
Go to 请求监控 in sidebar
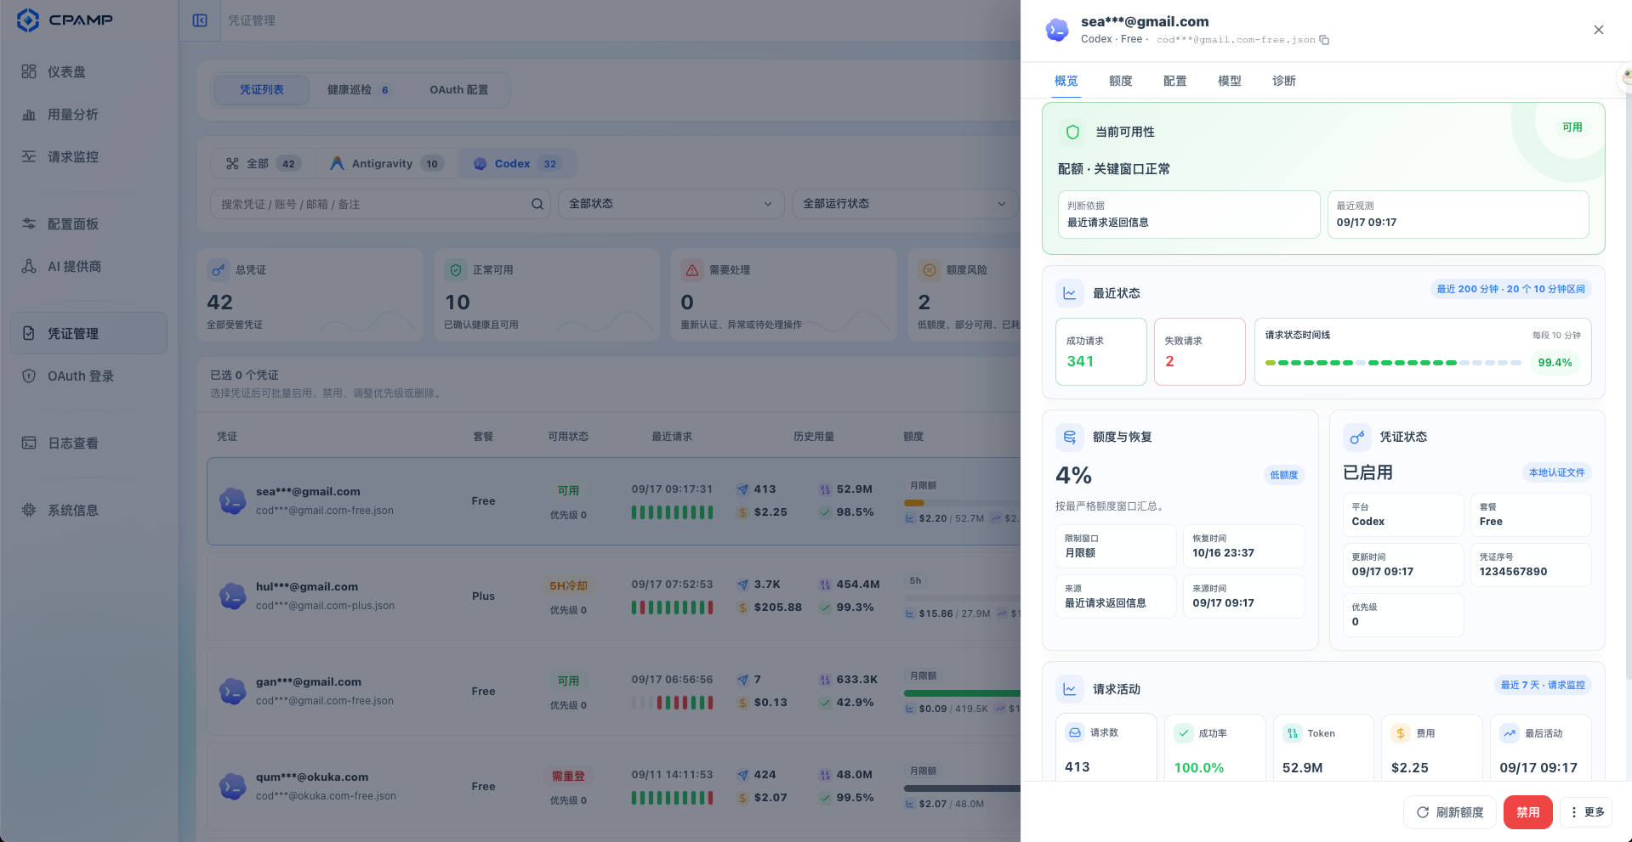pyautogui.click(x=88, y=156)
